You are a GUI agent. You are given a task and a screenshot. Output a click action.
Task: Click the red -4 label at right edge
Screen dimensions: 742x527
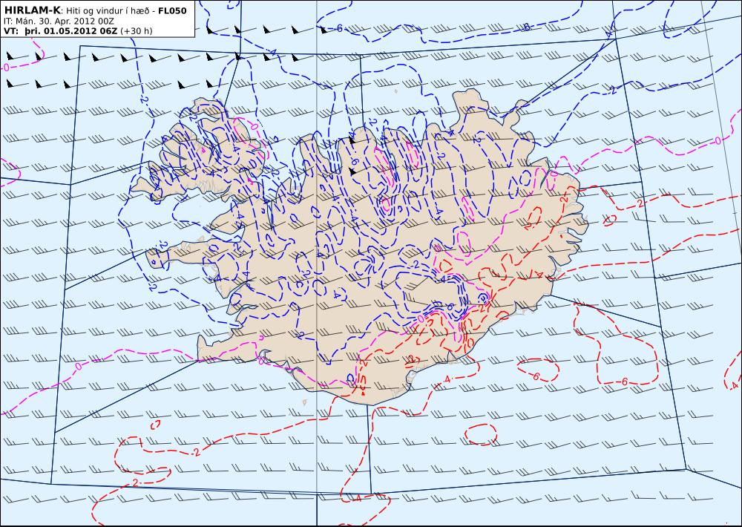click(x=735, y=385)
